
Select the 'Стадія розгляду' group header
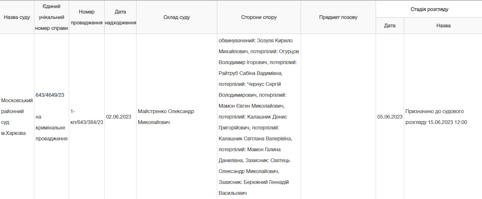pyautogui.click(x=429, y=9)
